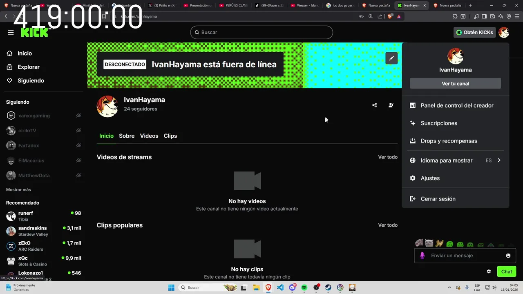Image resolution: width=523 pixels, height=294 pixels.
Task: Open the hamburger sidebar menu
Action: pos(11,32)
